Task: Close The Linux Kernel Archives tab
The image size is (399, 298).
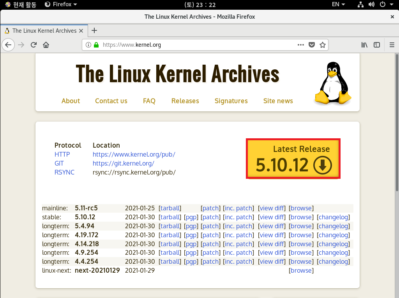Action: (81, 31)
